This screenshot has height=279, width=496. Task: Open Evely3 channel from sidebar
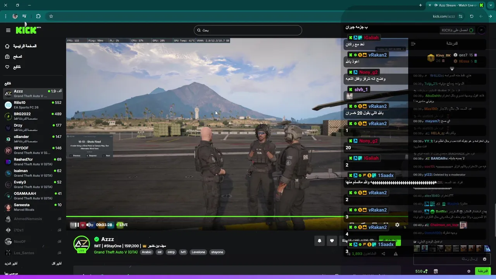(x=33, y=184)
